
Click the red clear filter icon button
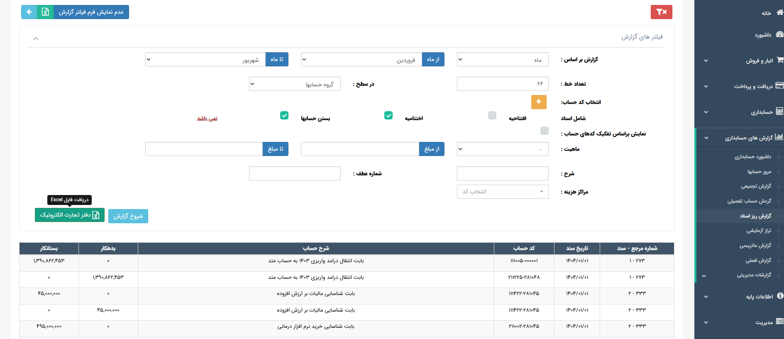(x=661, y=12)
